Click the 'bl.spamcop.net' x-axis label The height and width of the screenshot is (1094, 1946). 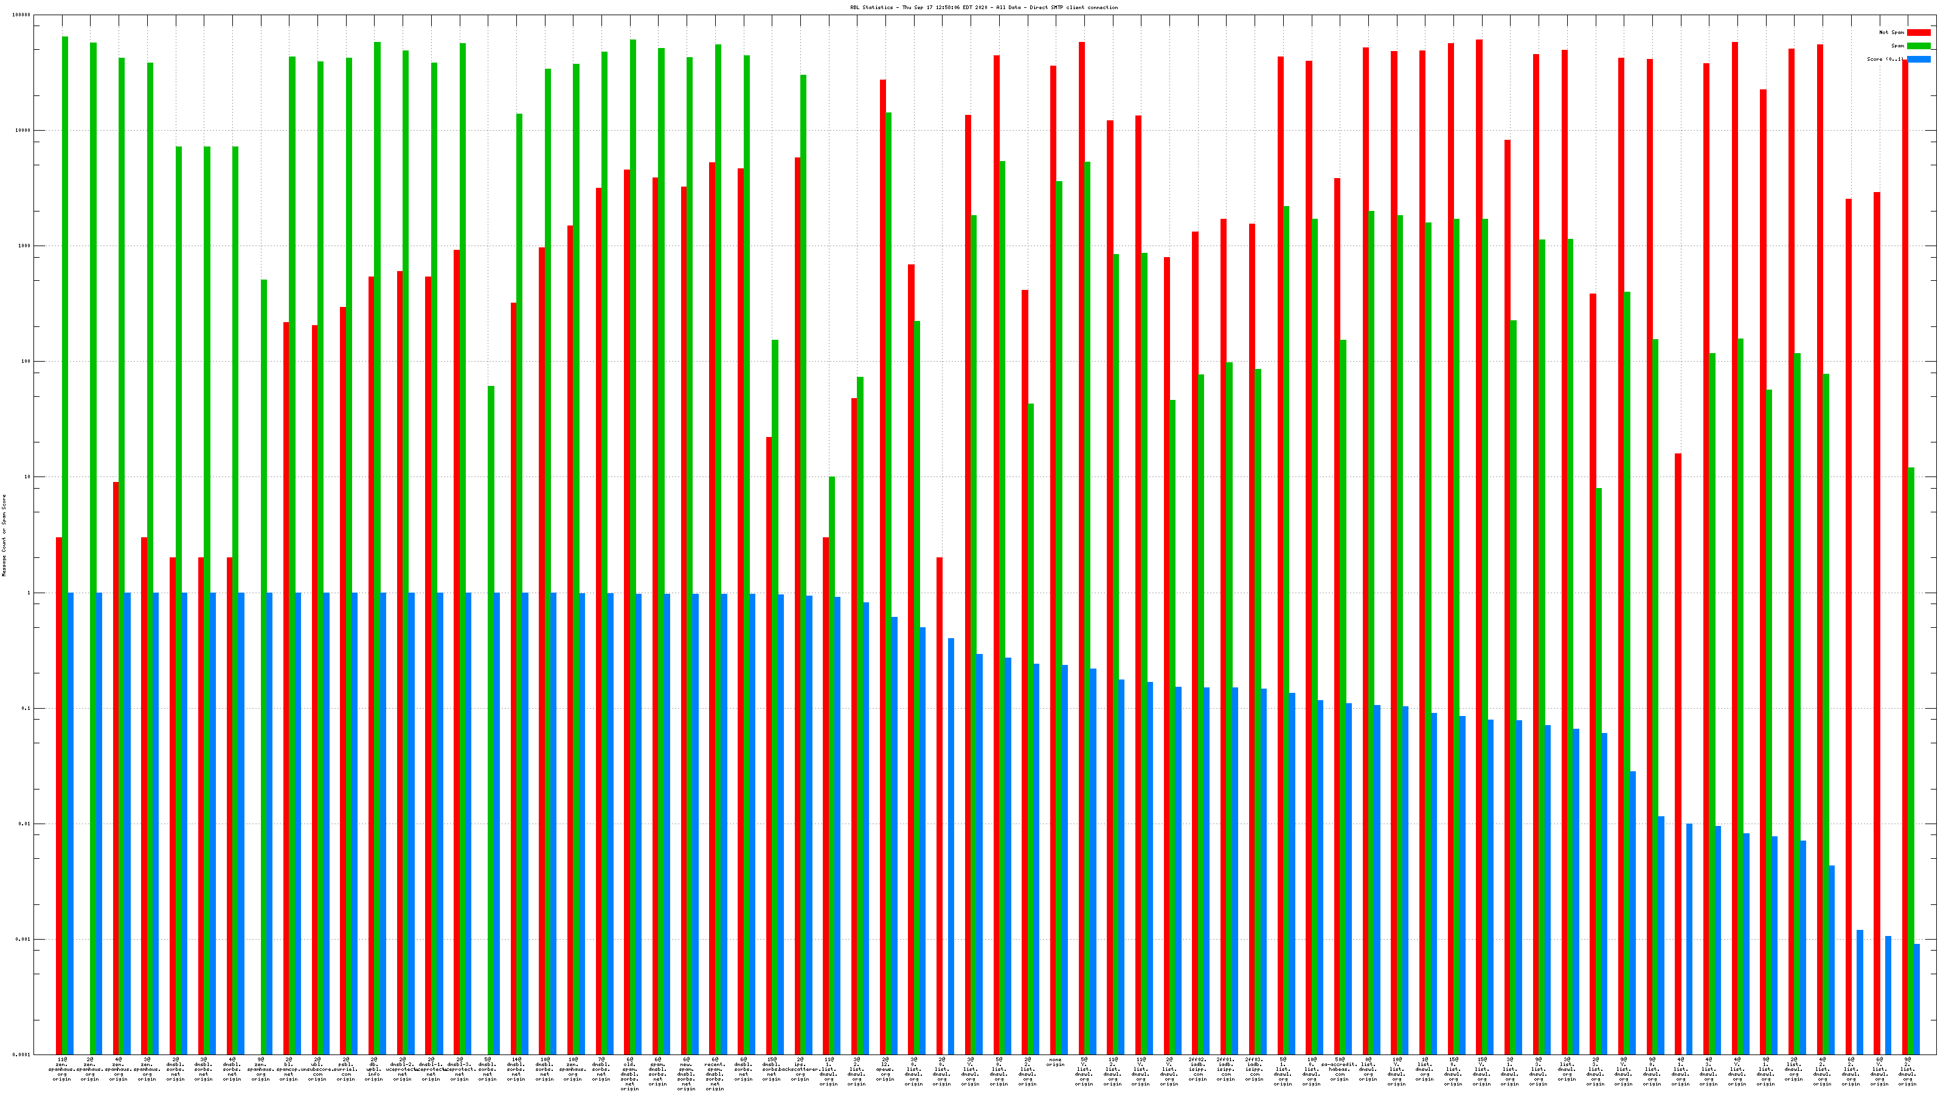click(289, 1069)
